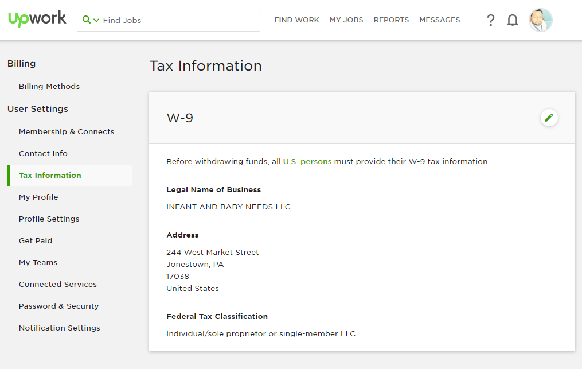Open Notification Settings
This screenshot has height=369, width=582.
coord(60,328)
